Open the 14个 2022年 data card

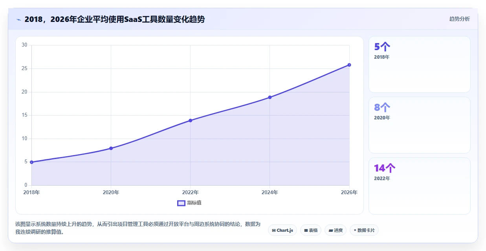[419, 186]
